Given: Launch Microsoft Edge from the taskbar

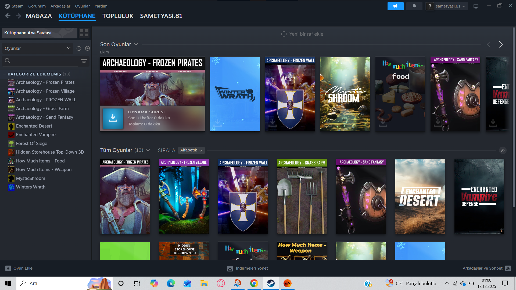Looking at the screenshot, I should tap(171, 283).
